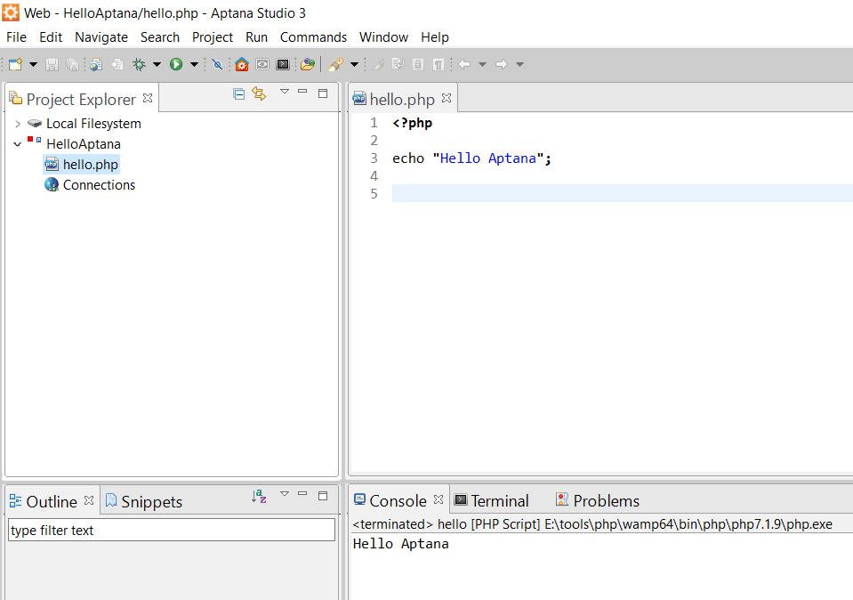Screen dimensions: 853x600
Task: Open the Help menu
Action: pyautogui.click(x=435, y=37)
